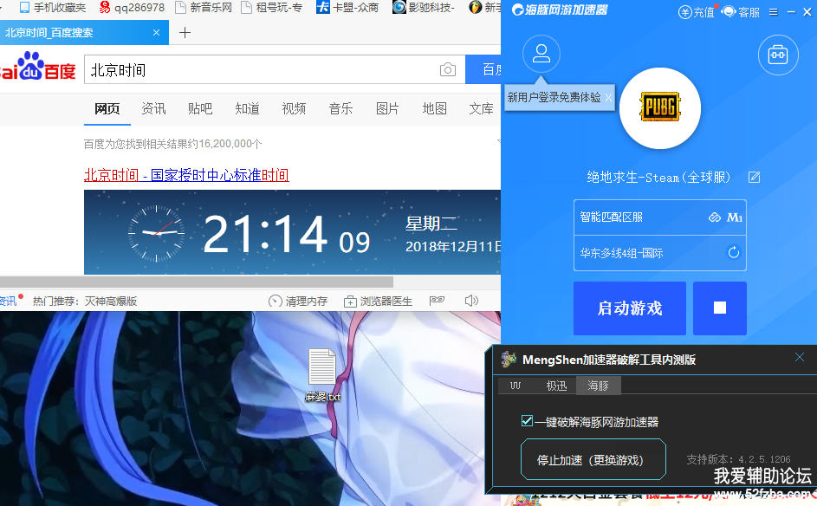Open the qq286978 bookmark

[x=132, y=7]
